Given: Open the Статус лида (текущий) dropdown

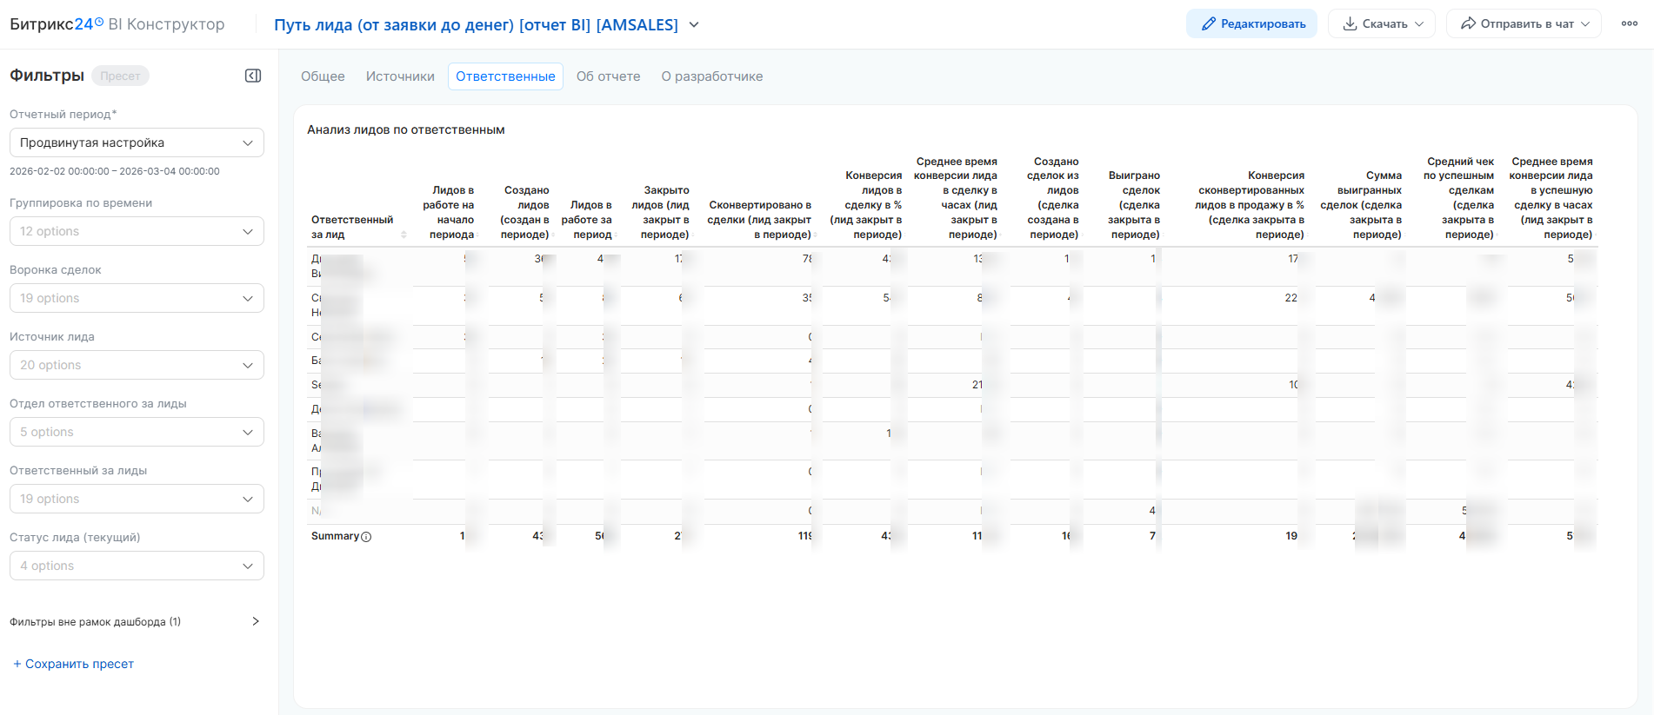Looking at the screenshot, I should pyautogui.click(x=137, y=566).
